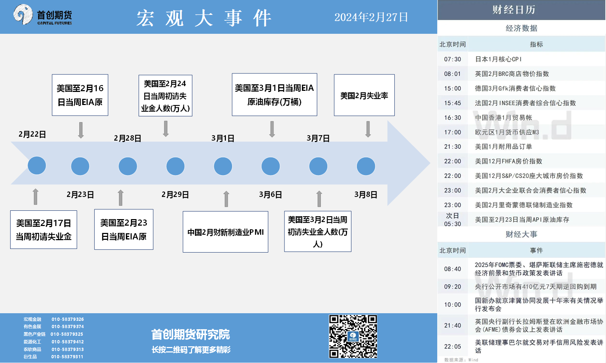The width and height of the screenshot is (606, 363).
Task: Click the 美国至3月2日当周初请失业金人数 event box
Action: [x=318, y=231]
